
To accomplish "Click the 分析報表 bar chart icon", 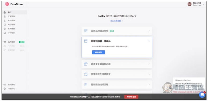I will click(x=5, y=33).
